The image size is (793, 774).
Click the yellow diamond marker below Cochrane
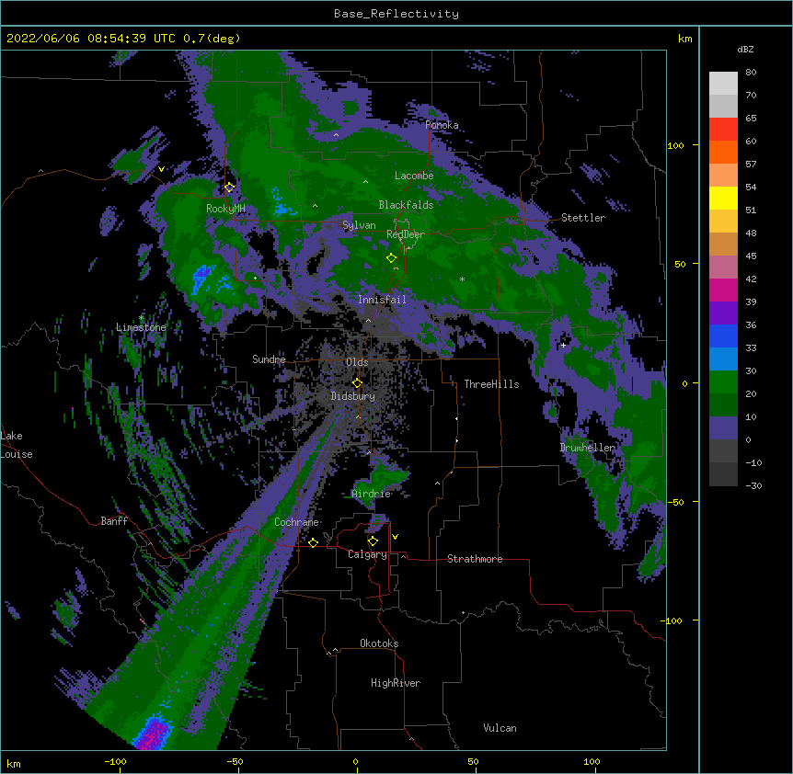coord(313,542)
